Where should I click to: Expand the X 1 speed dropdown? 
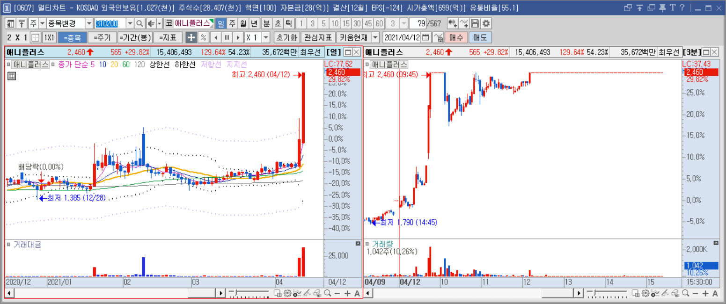coord(266,37)
